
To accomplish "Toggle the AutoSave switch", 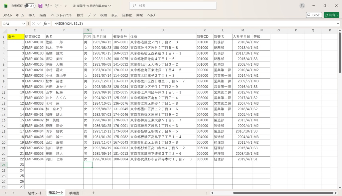I will [x=30, y=6].
